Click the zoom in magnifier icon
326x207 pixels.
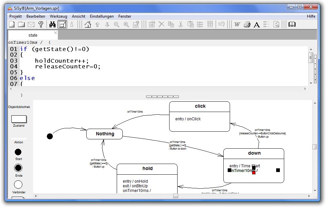pos(126,24)
